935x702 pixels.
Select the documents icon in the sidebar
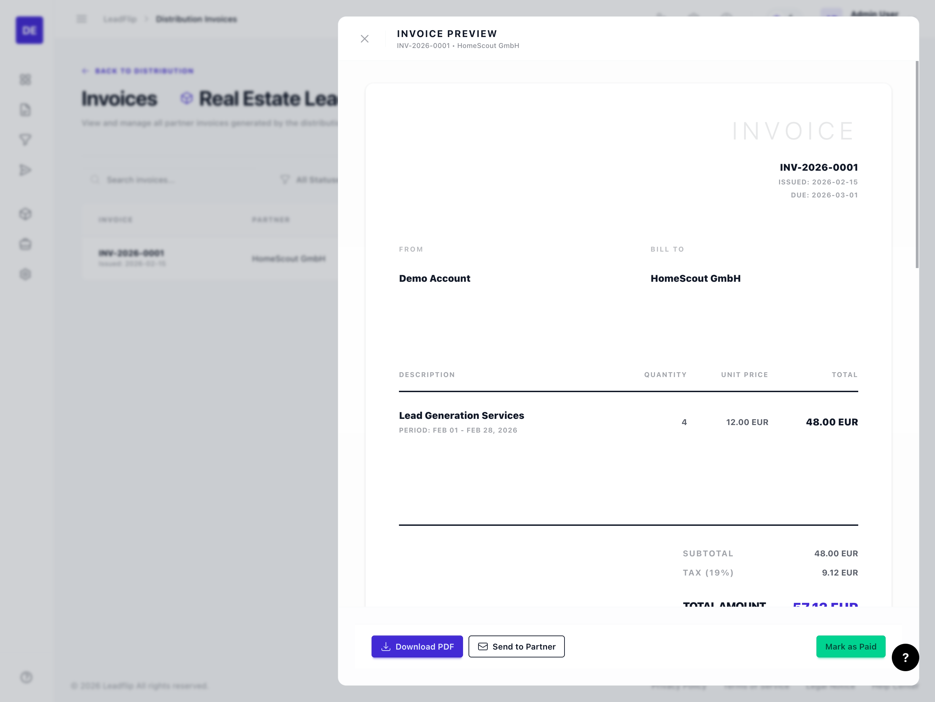click(25, 109)
